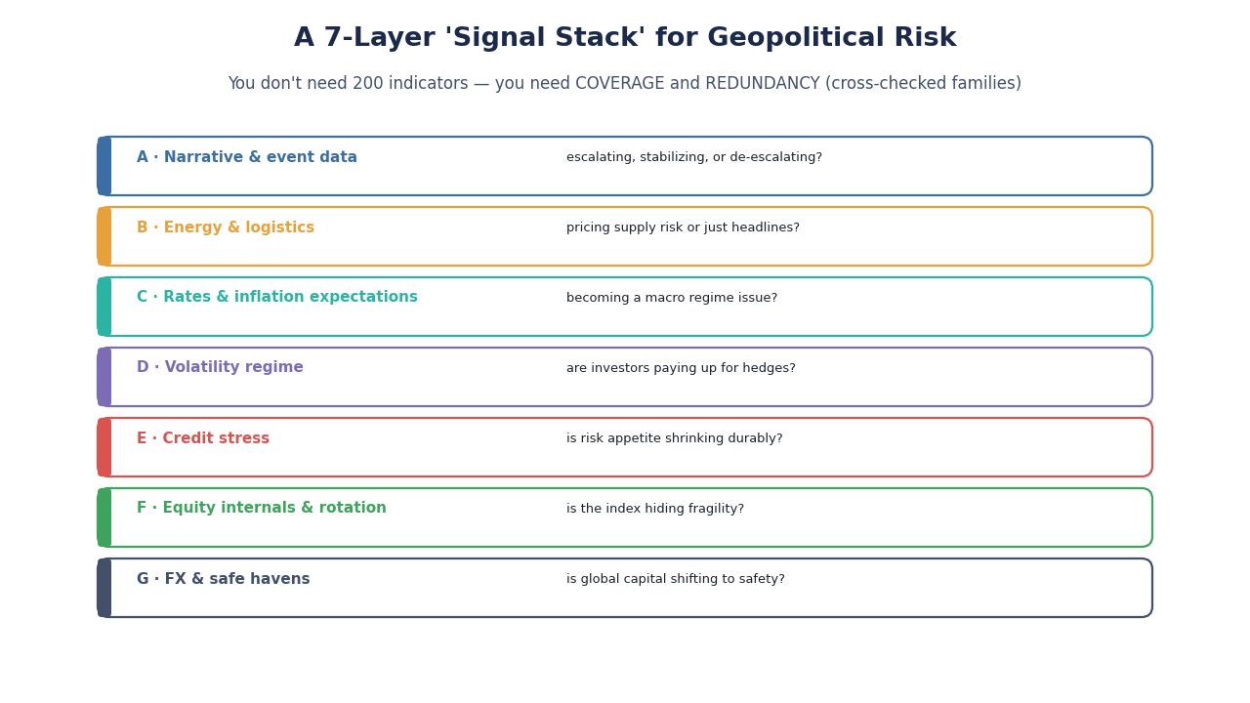Click 'escalating, stabilizing, or de-escalating?' text
The height and width of the screenshot is (703, 1250).
(694, 158)
